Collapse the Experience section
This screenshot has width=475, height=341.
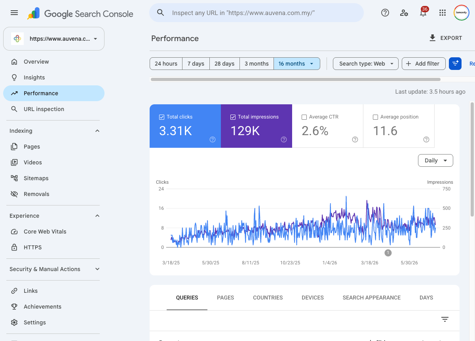(x=97, y=216)
